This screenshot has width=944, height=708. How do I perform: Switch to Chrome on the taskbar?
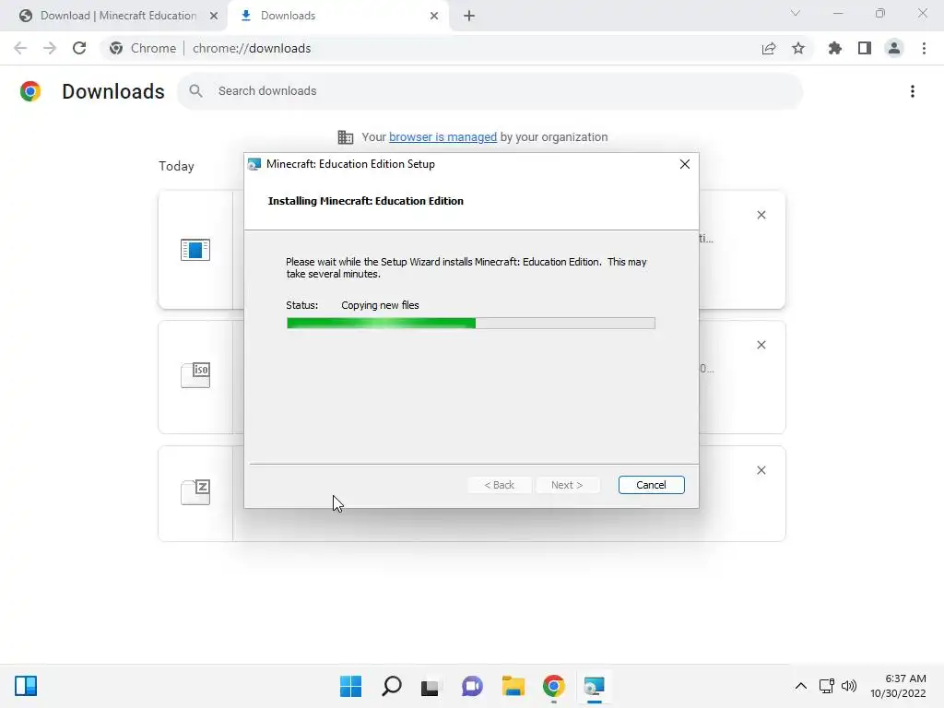[553, 686]
